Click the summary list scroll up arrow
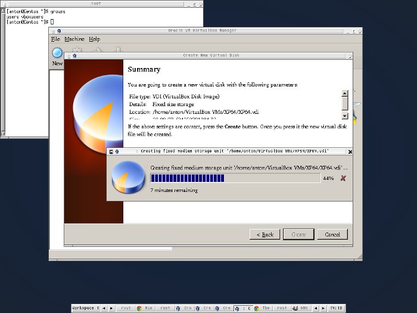The height and width of the screenshot is (313, 417). (345, 93)
